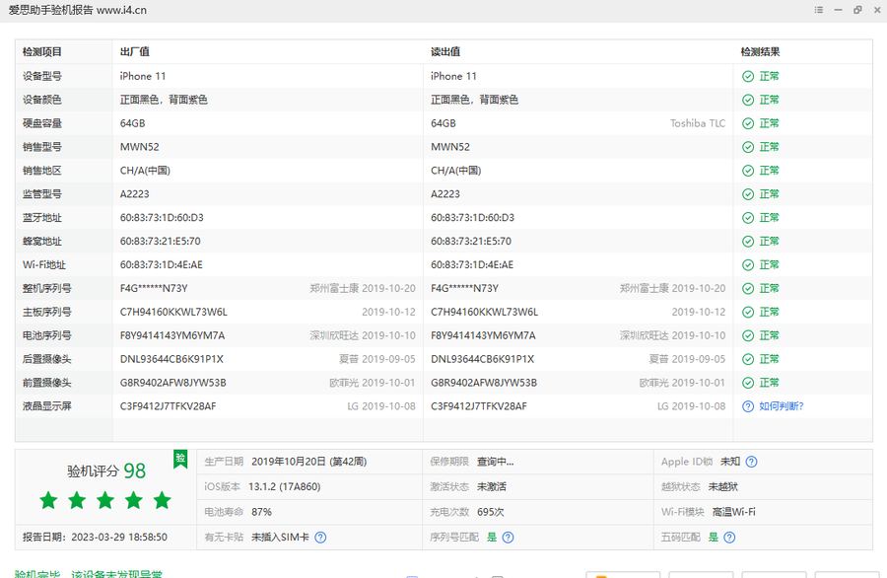Click warranty status 查询中...
The width and height of the screenshot is (887, 578).
(x=495, y=462)
